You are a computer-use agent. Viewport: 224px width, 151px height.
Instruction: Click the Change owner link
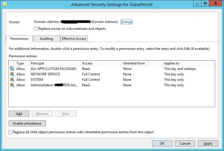[x=127, y=22]
